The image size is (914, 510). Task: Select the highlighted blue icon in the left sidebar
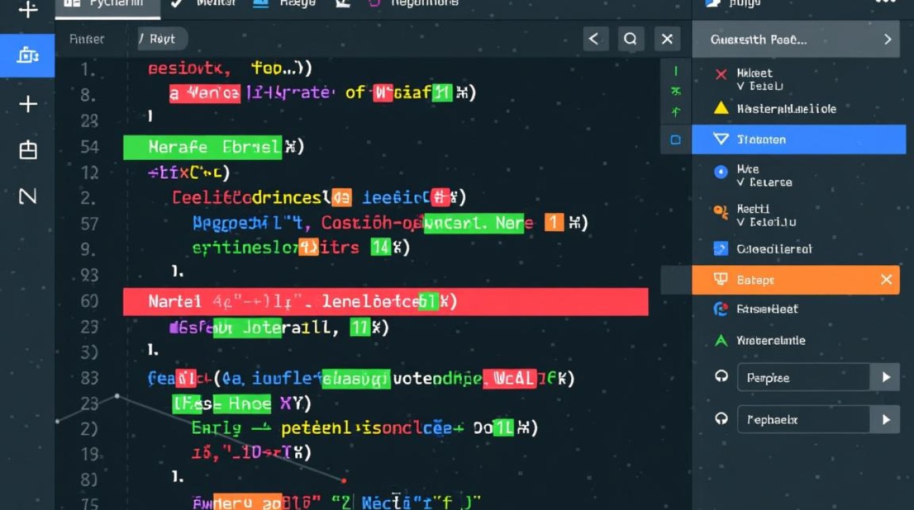tap(27, 56)
